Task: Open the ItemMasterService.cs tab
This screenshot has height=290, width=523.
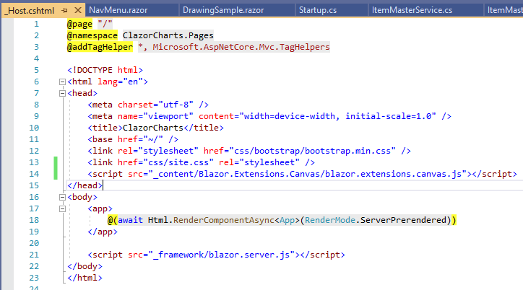Action: pyautogui.click(x=412, y=10)
